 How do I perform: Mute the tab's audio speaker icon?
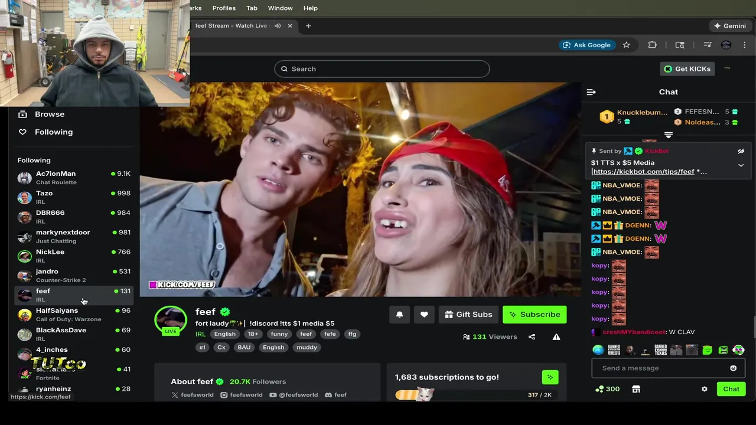[x=278, y=26]
